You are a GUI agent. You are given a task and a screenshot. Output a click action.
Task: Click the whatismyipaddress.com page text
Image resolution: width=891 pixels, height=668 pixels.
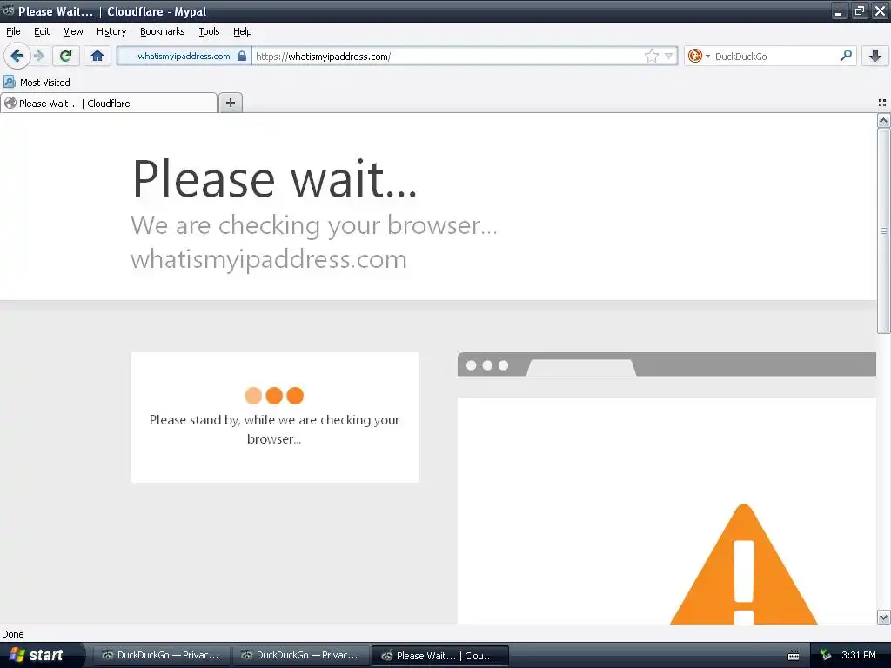click(x=269, y=259)
